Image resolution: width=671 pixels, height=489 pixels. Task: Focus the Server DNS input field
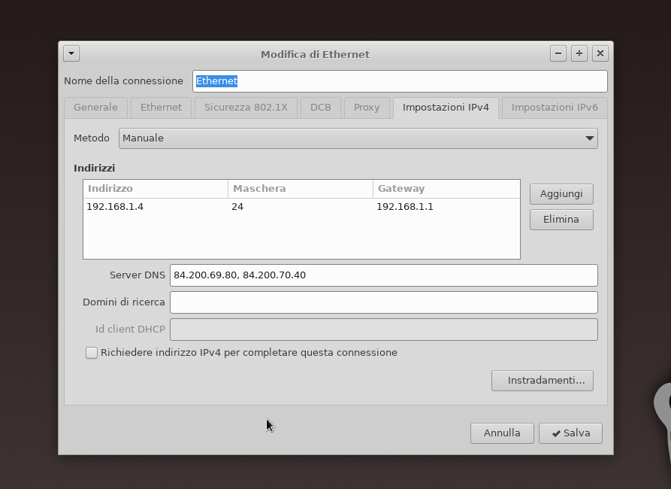pyautogui.click(x=384, y=275)
